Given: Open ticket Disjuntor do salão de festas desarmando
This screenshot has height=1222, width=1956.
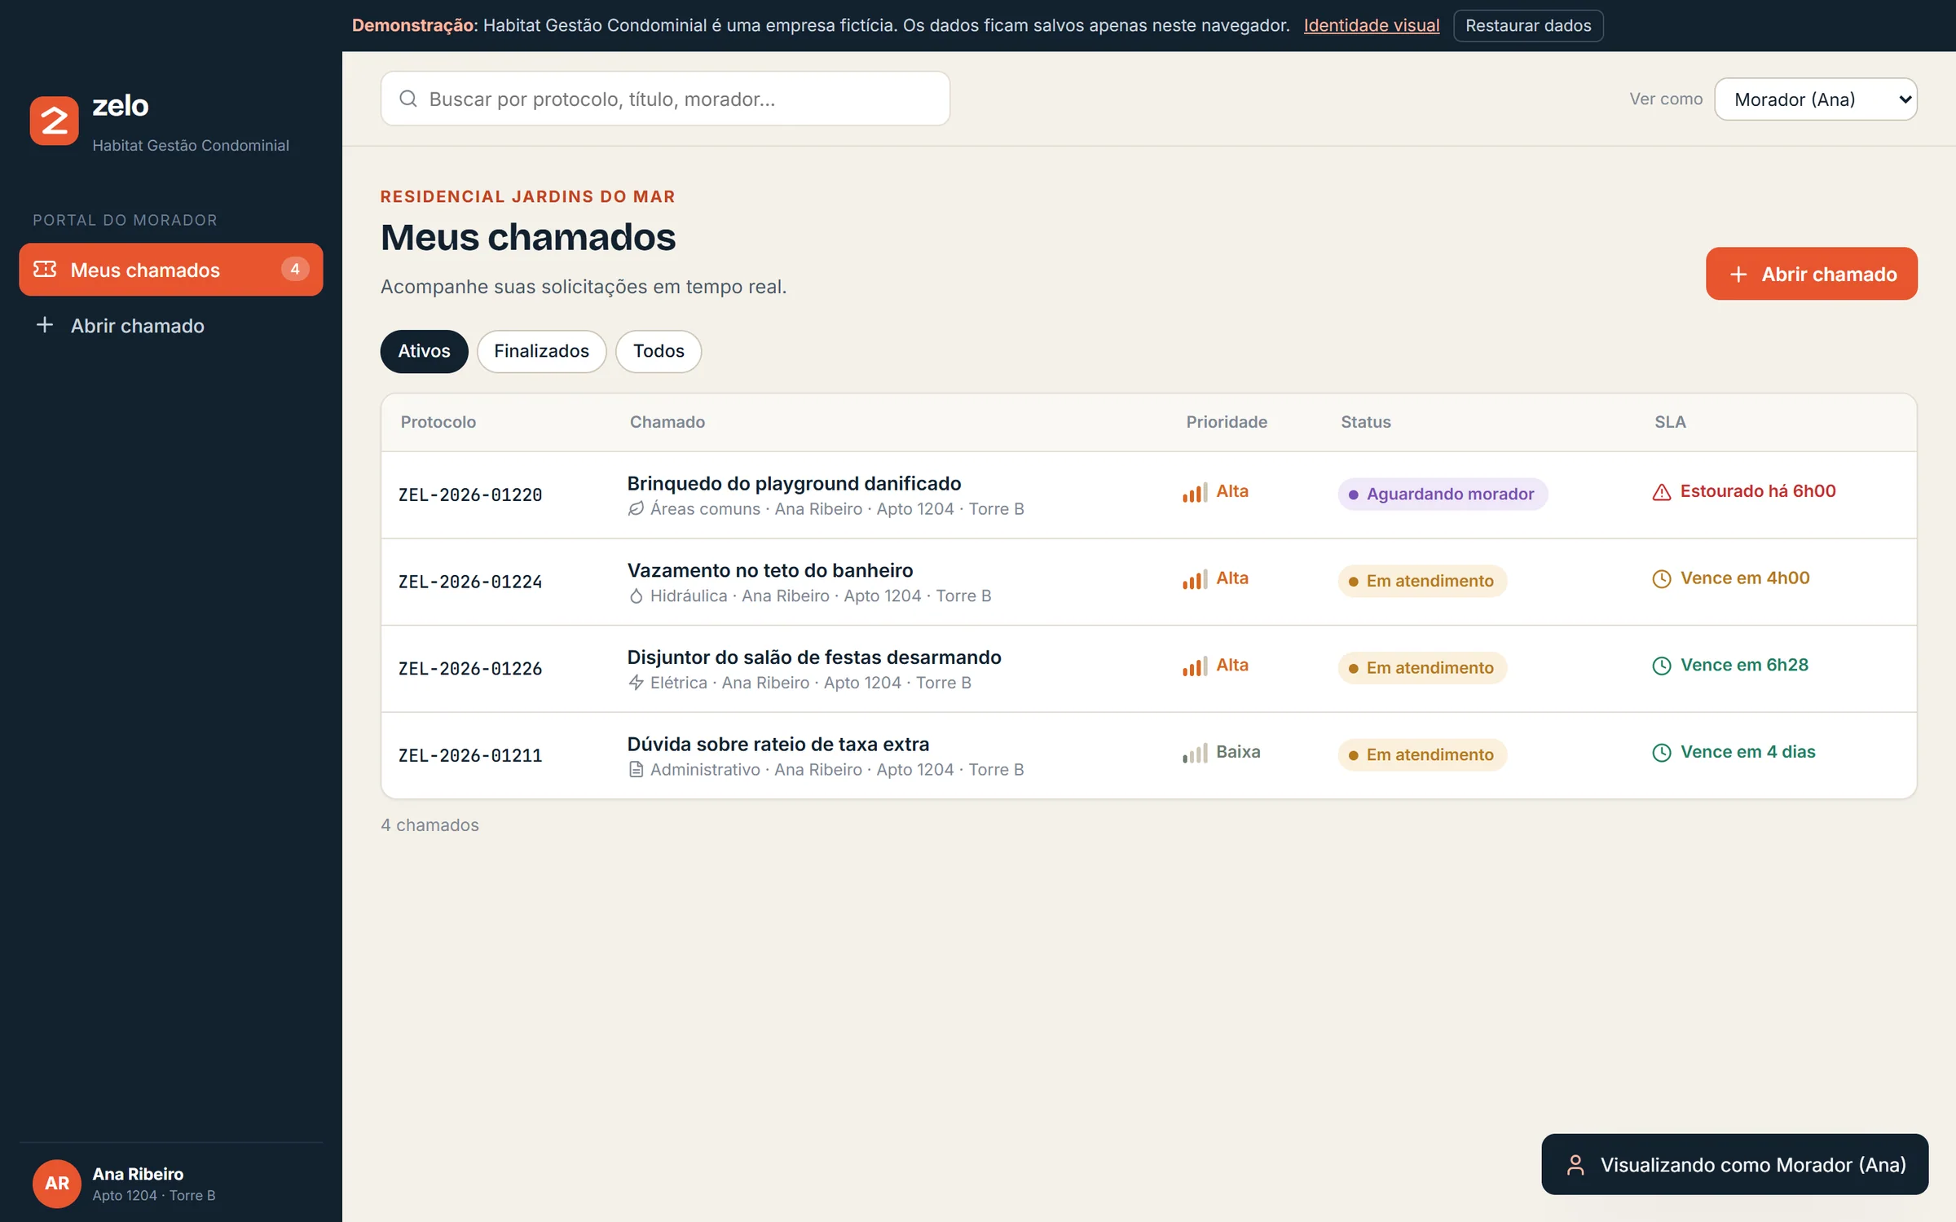Looking at the screenshot, I should [814, 657].
